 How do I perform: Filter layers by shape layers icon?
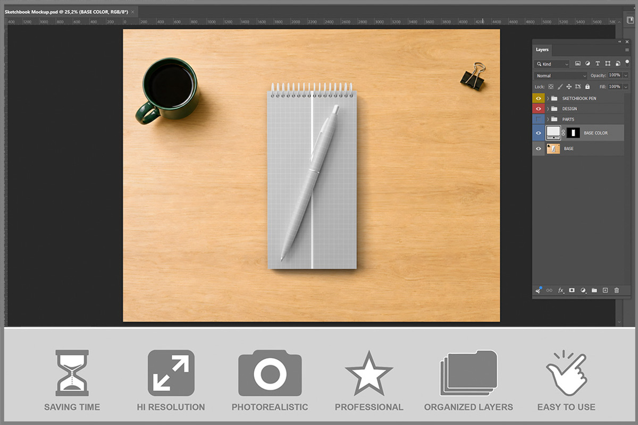pyautogui.click(x=608, y=64)
